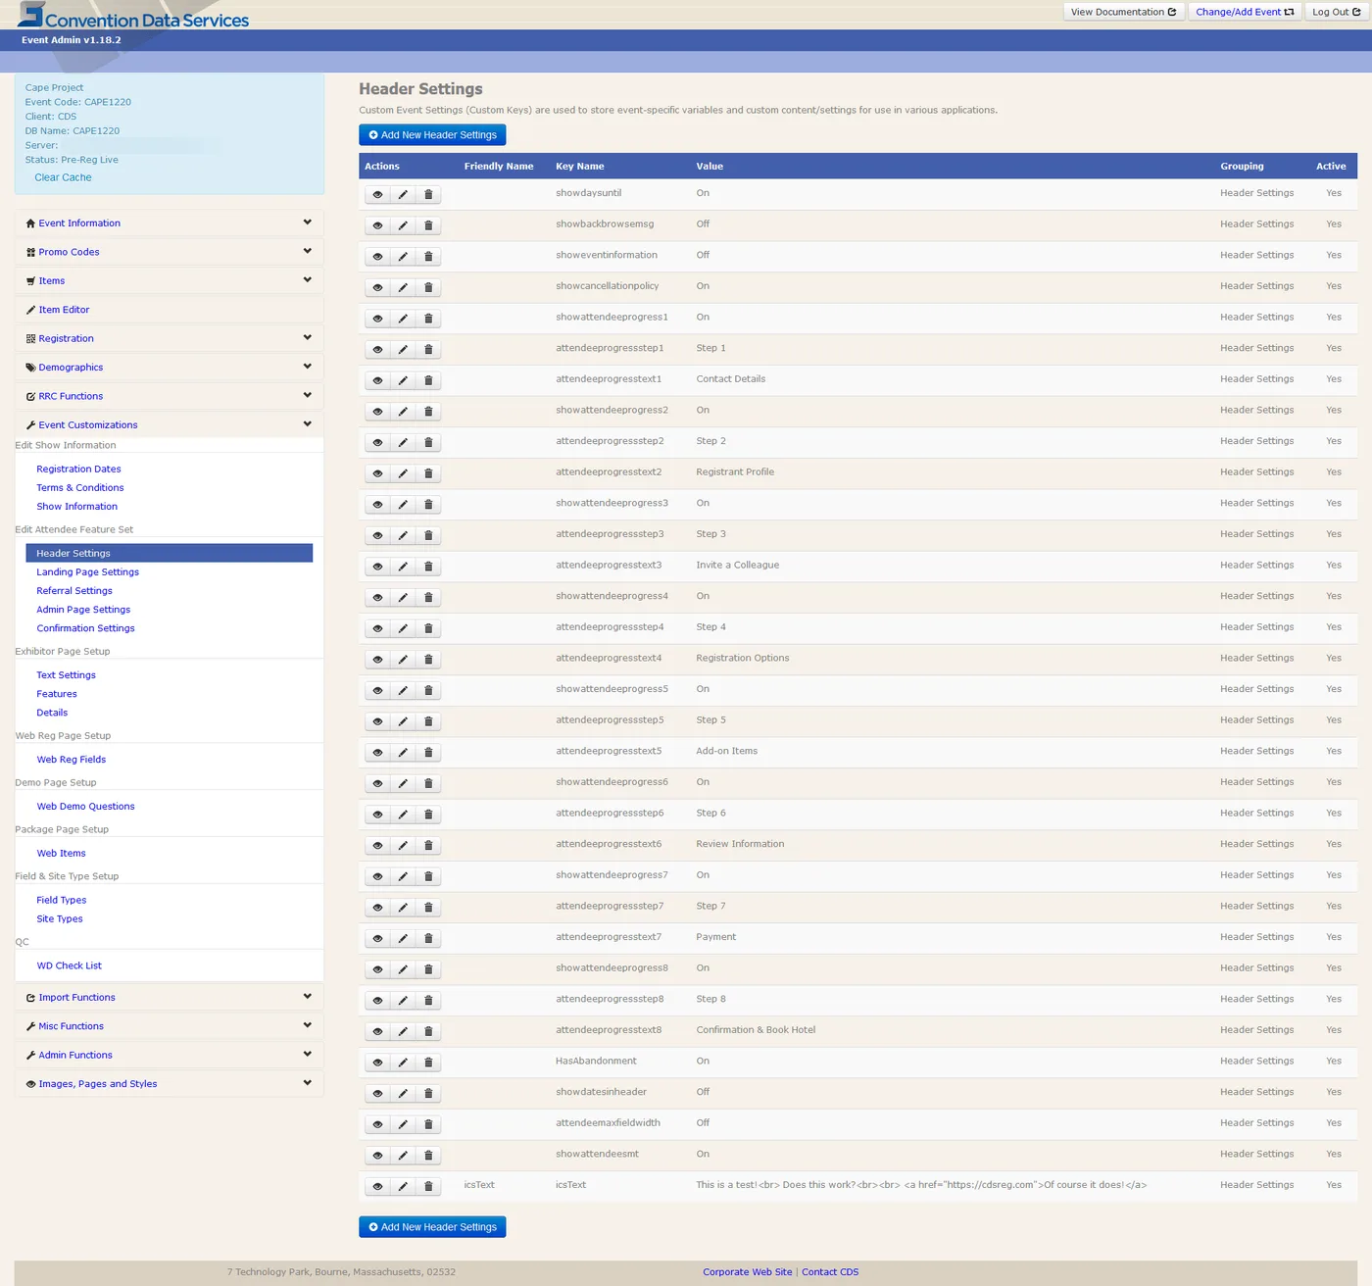View the showattendeeprogress4 row
The width and height of the screenshot is (1372, 1286).
pos(377,598)
